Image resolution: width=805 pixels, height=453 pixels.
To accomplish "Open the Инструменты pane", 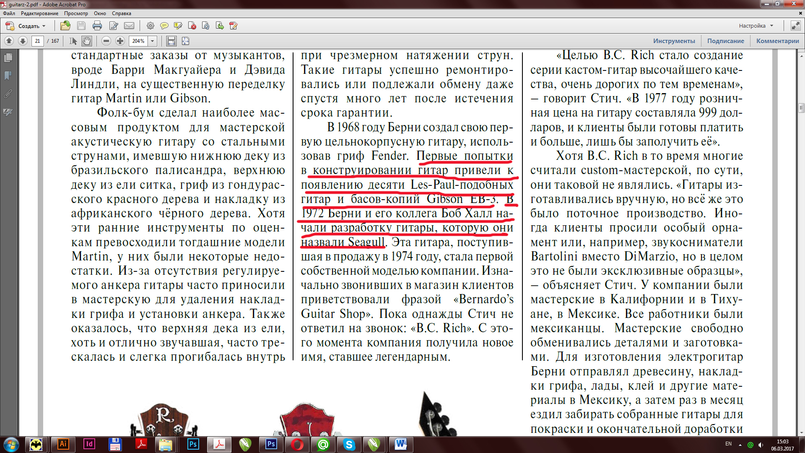I will pos(674,41).
